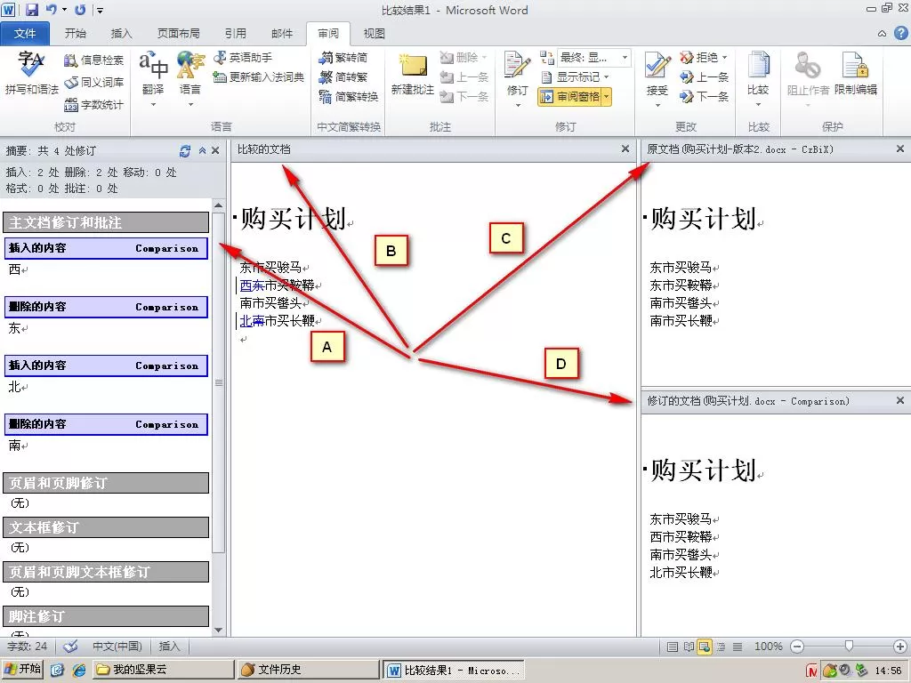Click the Reject (拒绝) change button
The height and width of the screenshot is (683, 911).
coord(699,58)
